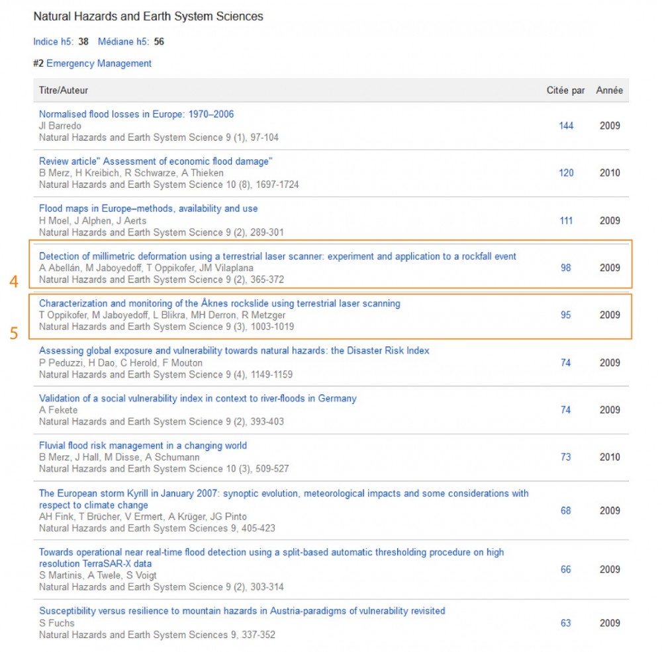662x652 pixels.
Task: View the 111 citations for Flood maps
Action: coord(566,221)
